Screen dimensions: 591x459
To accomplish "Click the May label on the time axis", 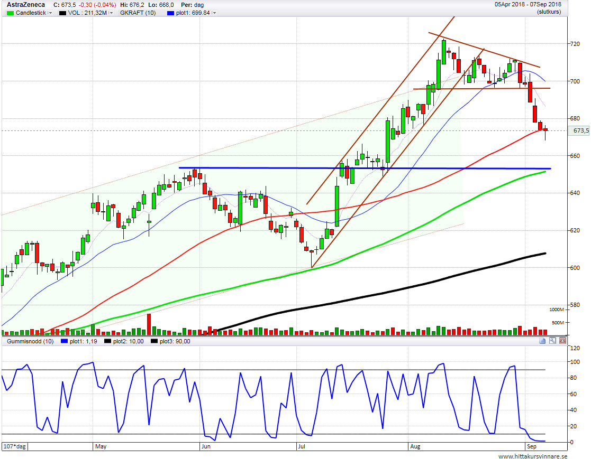I will (x=101, y=446).
